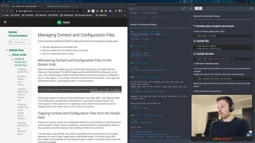Open Installing NGINX Plus AMIs on Amazon EC2
The width and height of the screenshot is (255, 143).
click(x=23, y=95)
